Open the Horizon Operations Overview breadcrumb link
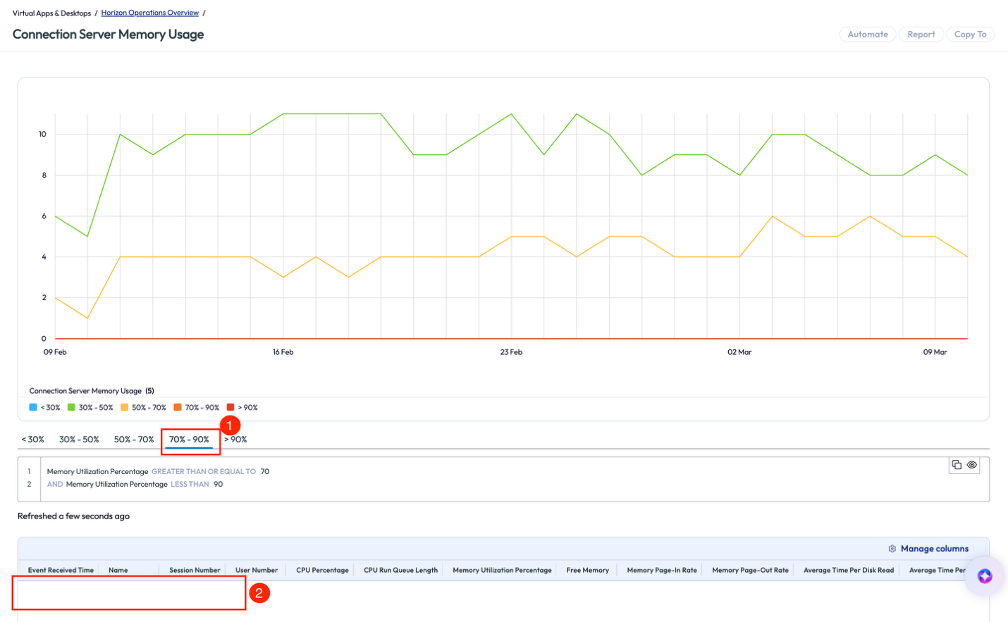This screenshot has height=622, width=1008. 149,12
